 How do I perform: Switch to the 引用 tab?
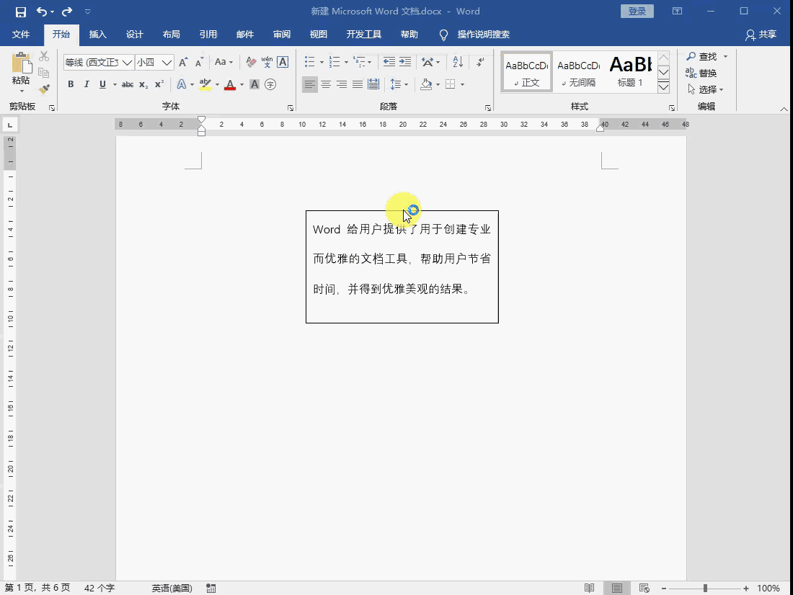(x=208, y=35)
